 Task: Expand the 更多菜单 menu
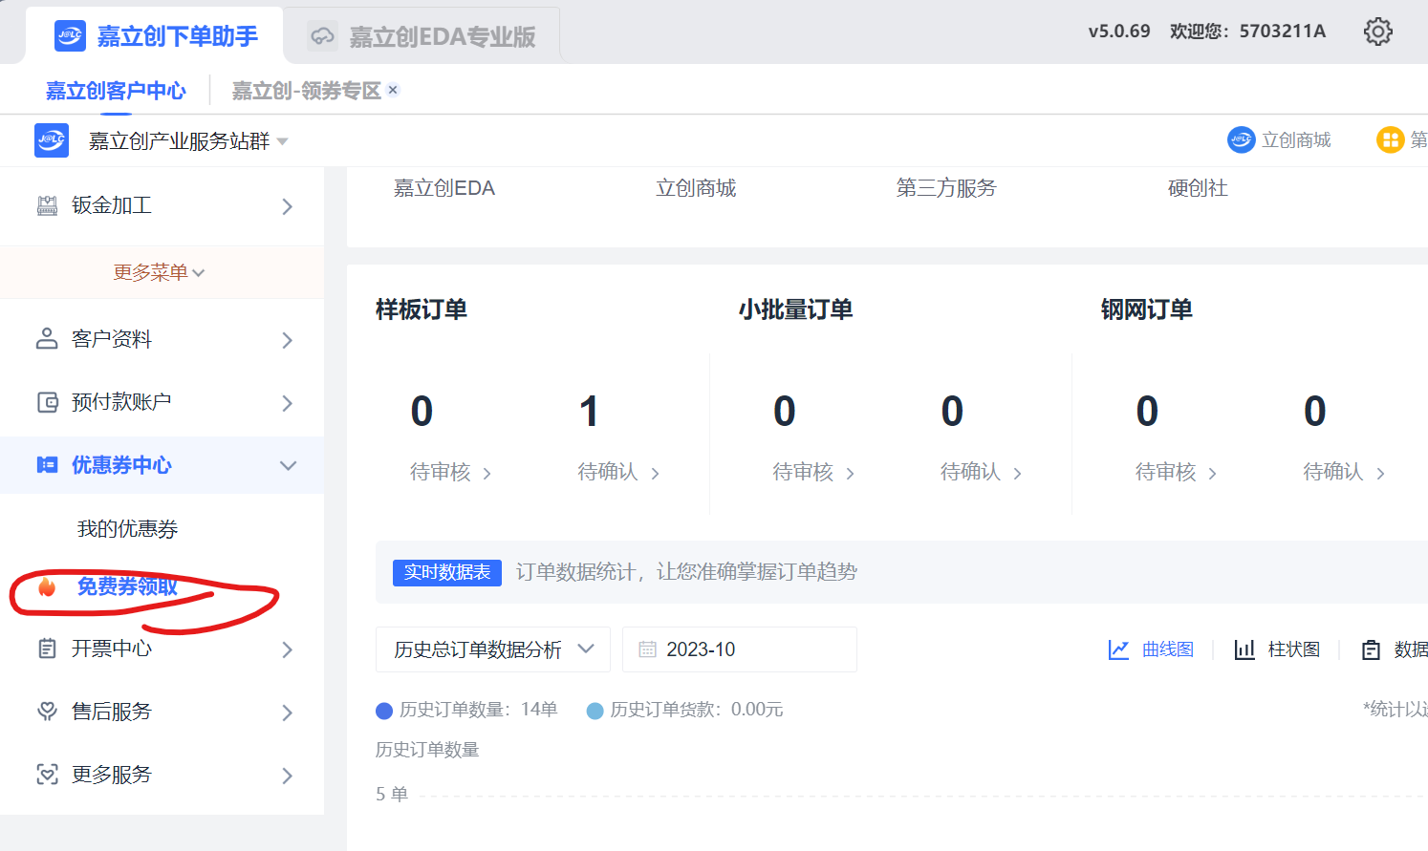tap(160, 272)
